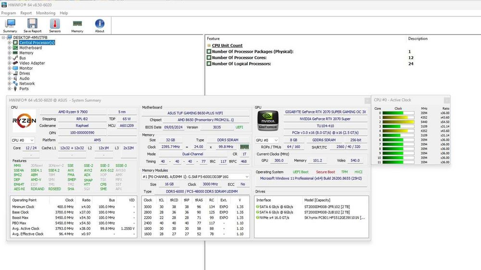Click the HWiNFO app icon in title bar
The width and height of the screenshot is (481, 270).
pos(4,5)
